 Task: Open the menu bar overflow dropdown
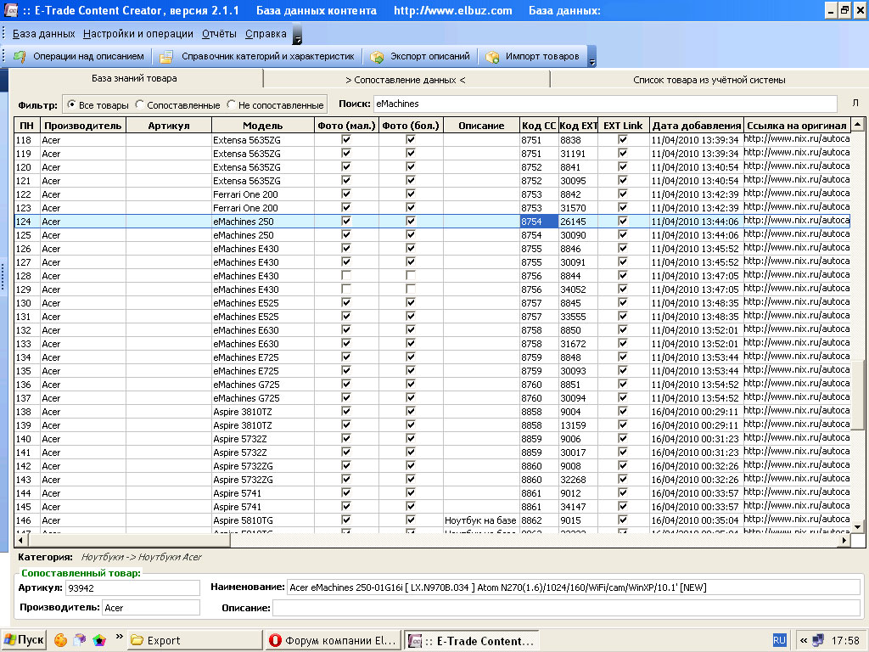[298, 34]
